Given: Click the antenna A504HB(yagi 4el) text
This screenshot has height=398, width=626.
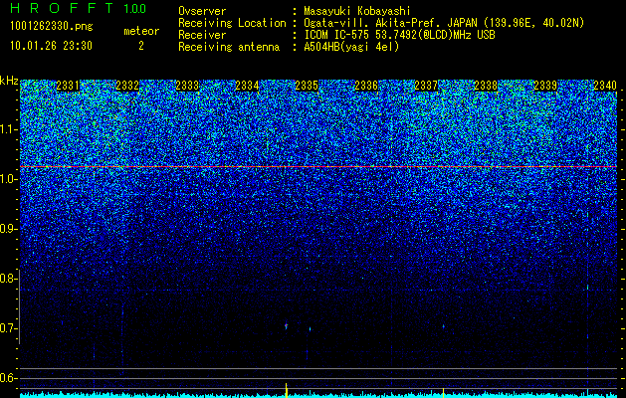Looking at the screenshot, I should pos(351,47).
